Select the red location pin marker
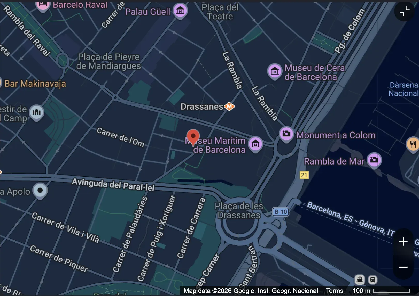Viewport: 419px width, 296px height. (193, 137)
